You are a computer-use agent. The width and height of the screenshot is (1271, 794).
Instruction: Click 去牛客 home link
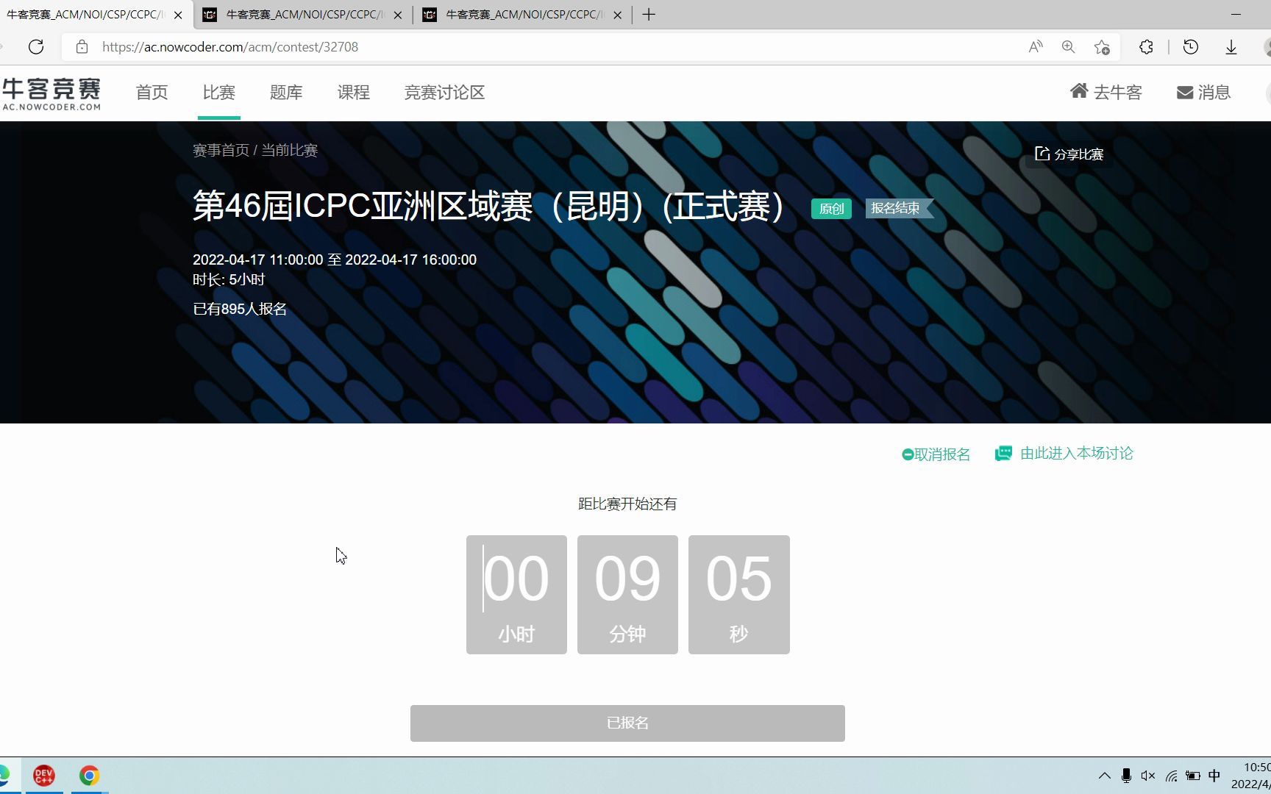[1106, 92]
